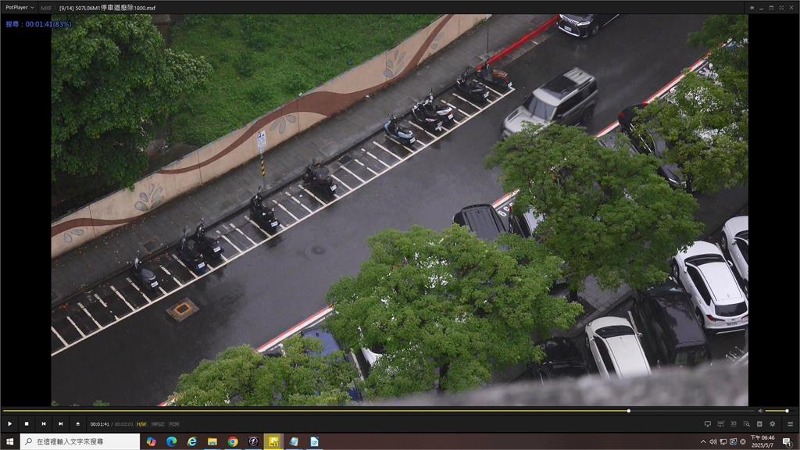The width and height of the screenshot is (800, 450).
Task: Click the eject/open file icon
Action: tap(77, 423)
